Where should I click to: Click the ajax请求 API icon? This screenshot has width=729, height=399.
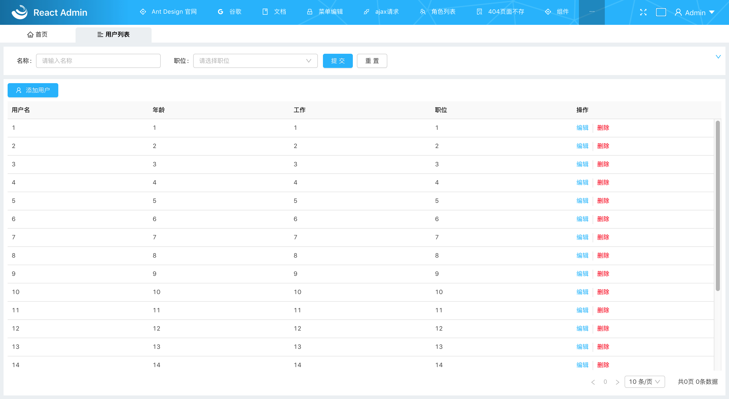tap(367, 12)
